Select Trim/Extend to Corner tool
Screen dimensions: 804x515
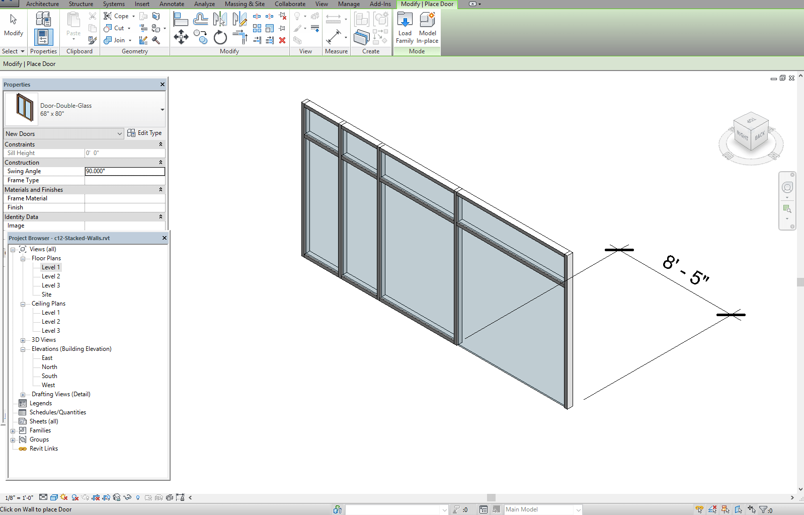click(x=239, y=37)
